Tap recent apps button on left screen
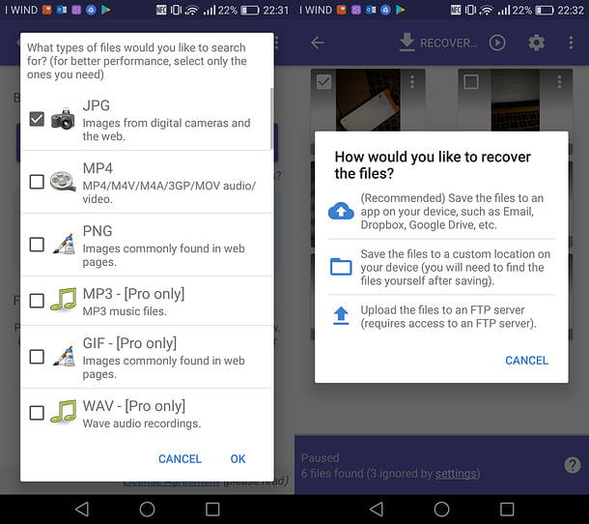The height and width of the screenshot is (524, 589). pos(212,509)
